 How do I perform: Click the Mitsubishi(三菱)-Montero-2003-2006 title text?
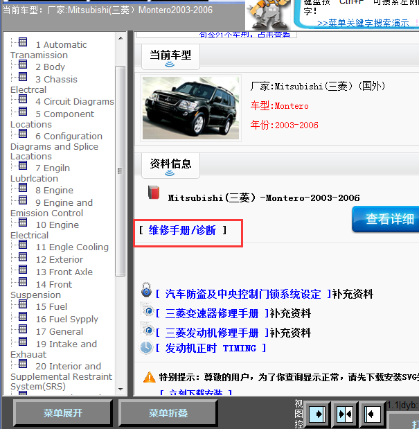click(x=264, y=198)
